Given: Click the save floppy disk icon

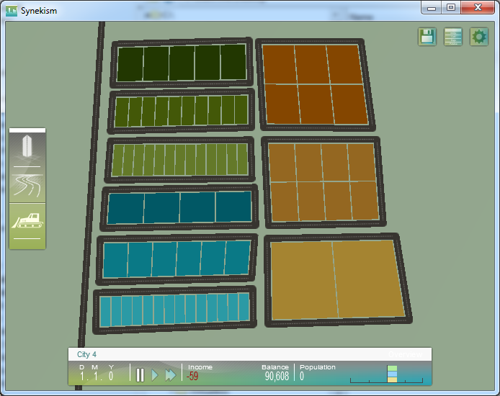Looking at the screenshot, I should 427,37.
